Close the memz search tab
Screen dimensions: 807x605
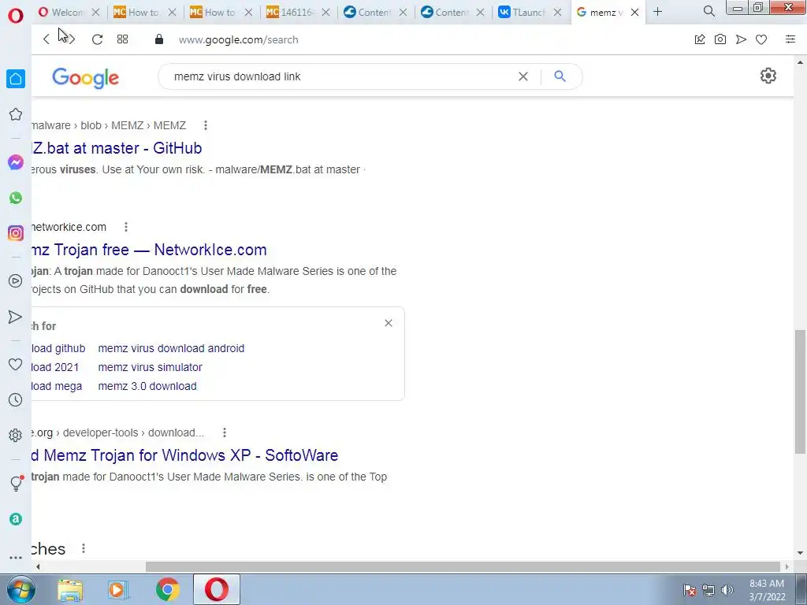coord(634,12)
